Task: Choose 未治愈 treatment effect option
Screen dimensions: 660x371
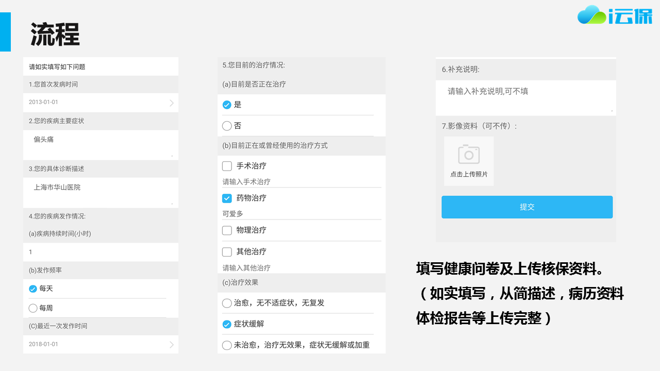Action: [227, 345]
